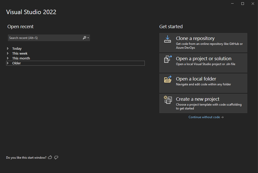
Task: Expand the This month section
Action: [8, 58]
